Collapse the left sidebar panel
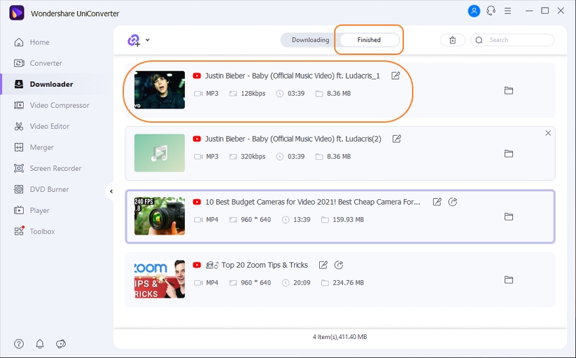576x358 pixels. [x=110, y=191]
